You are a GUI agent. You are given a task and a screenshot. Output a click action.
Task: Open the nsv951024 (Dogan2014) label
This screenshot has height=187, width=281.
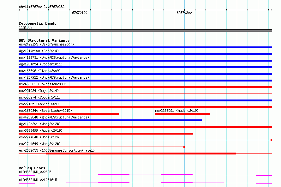pos(39,91)
